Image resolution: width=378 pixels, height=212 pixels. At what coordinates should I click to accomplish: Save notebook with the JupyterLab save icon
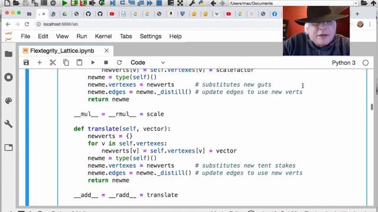[x=26, y=63]
